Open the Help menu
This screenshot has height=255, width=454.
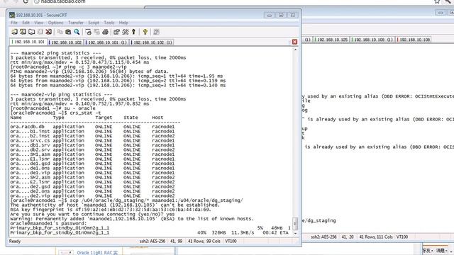[x=123, y=23]
